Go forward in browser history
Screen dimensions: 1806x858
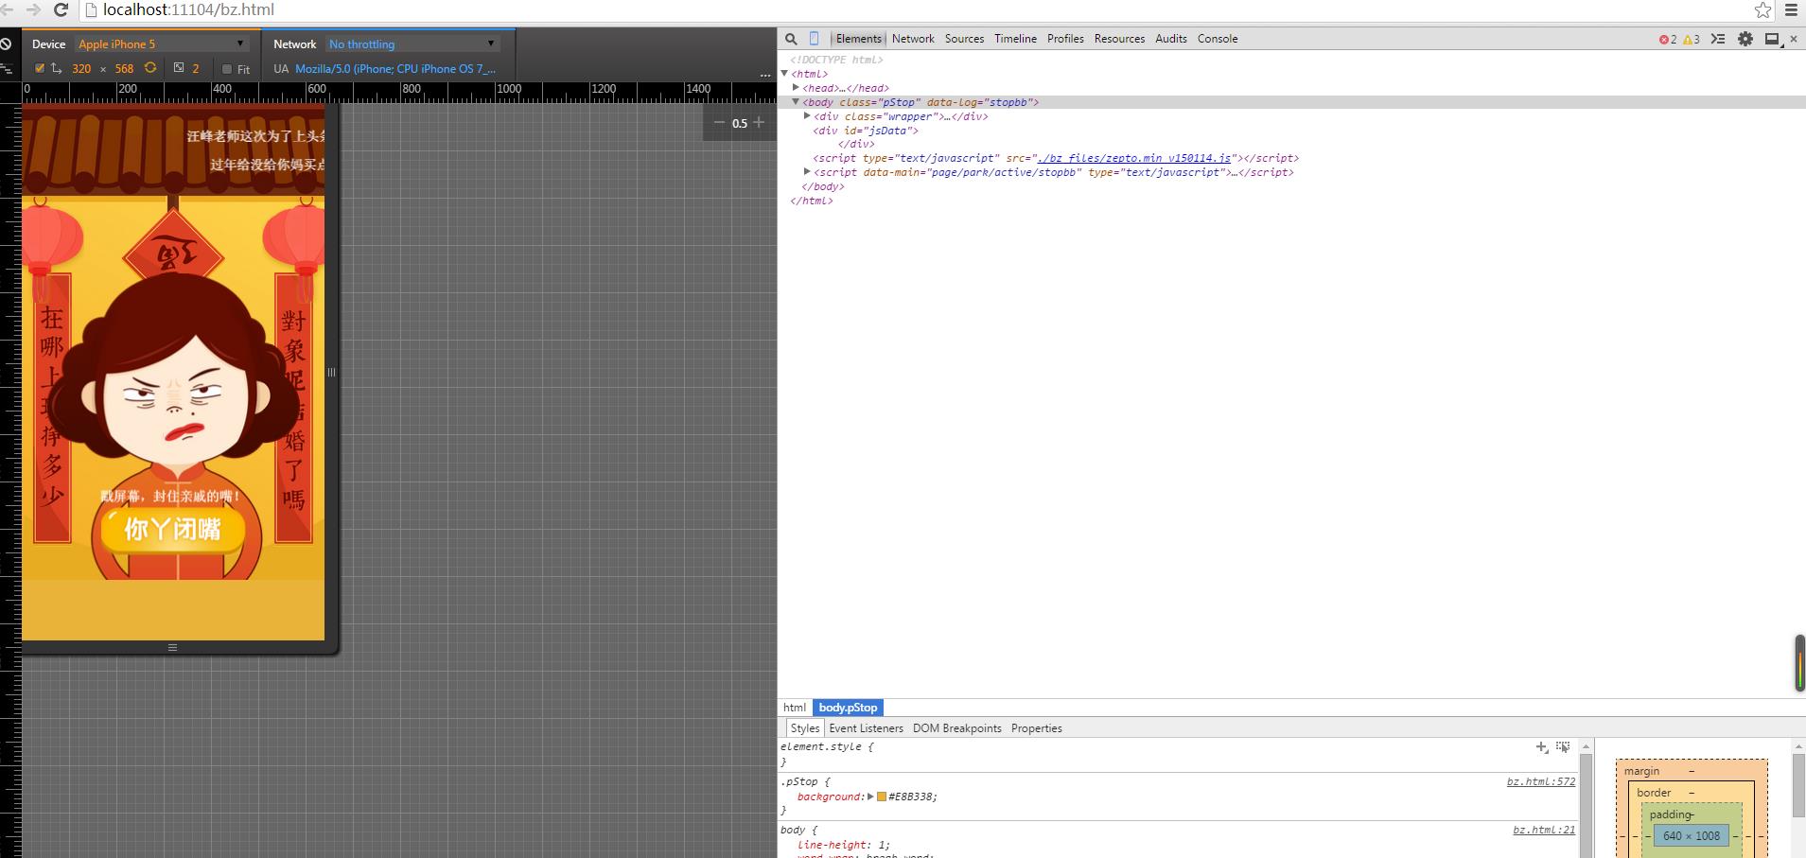pos(33,9)
